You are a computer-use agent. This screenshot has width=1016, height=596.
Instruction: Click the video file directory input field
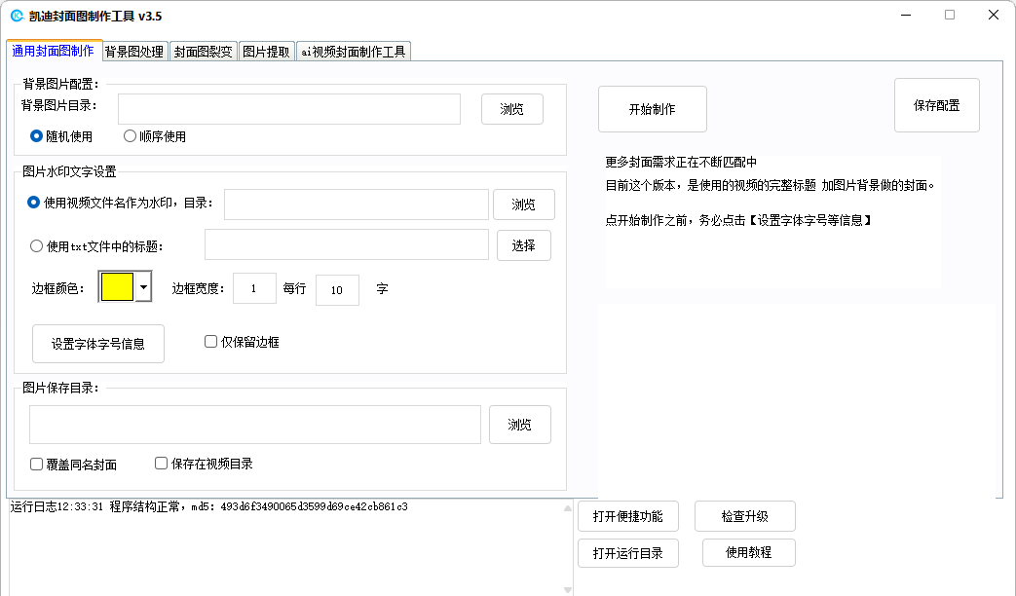pyautogui.click(x=357, y=205)
